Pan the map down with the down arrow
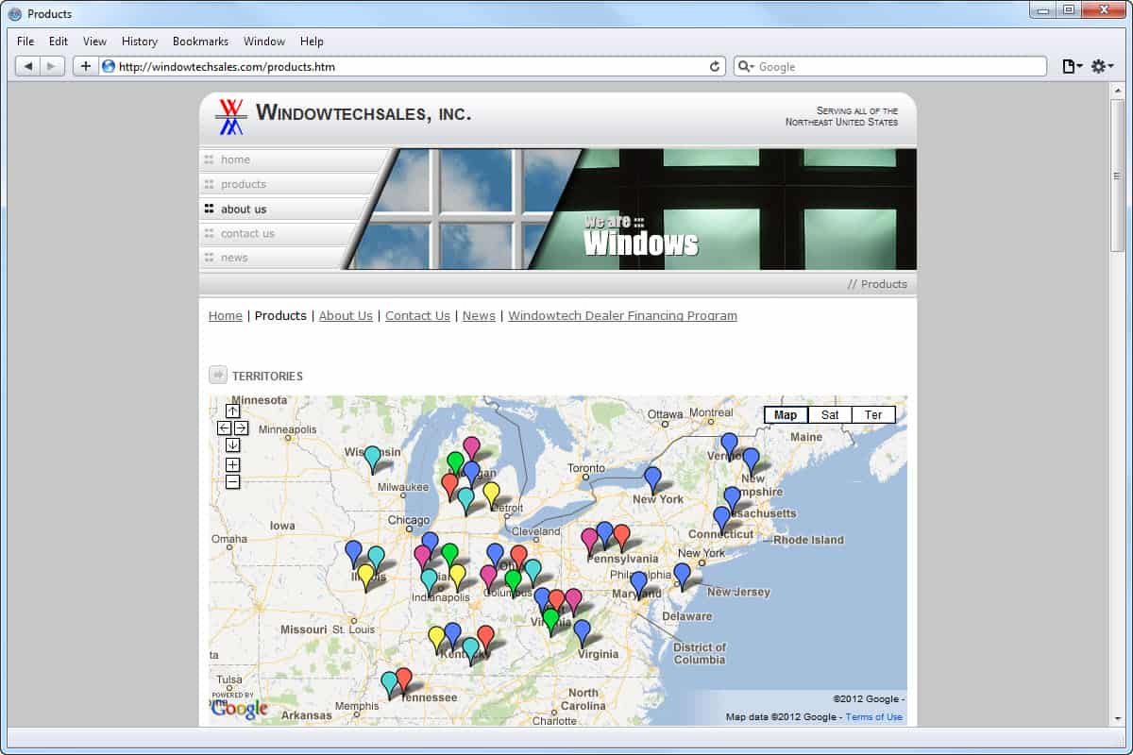Image resolution: width=1133 pixels, height=755 pixels. coord(233,445)
